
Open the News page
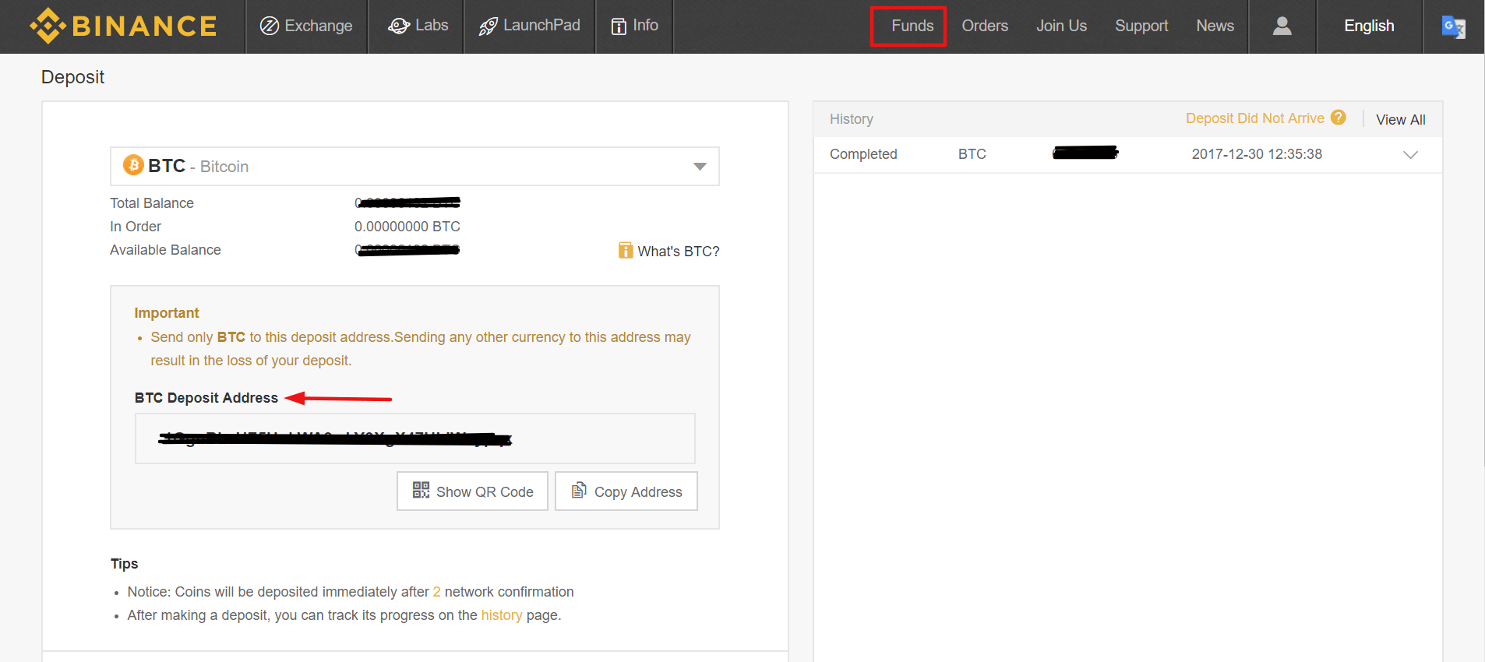coord(1215,26)
